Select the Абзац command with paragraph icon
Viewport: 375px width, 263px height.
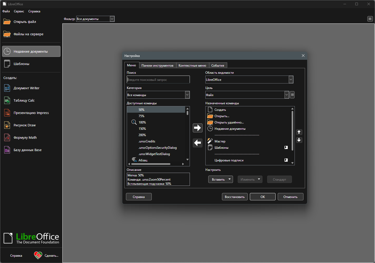click(156, 160)
